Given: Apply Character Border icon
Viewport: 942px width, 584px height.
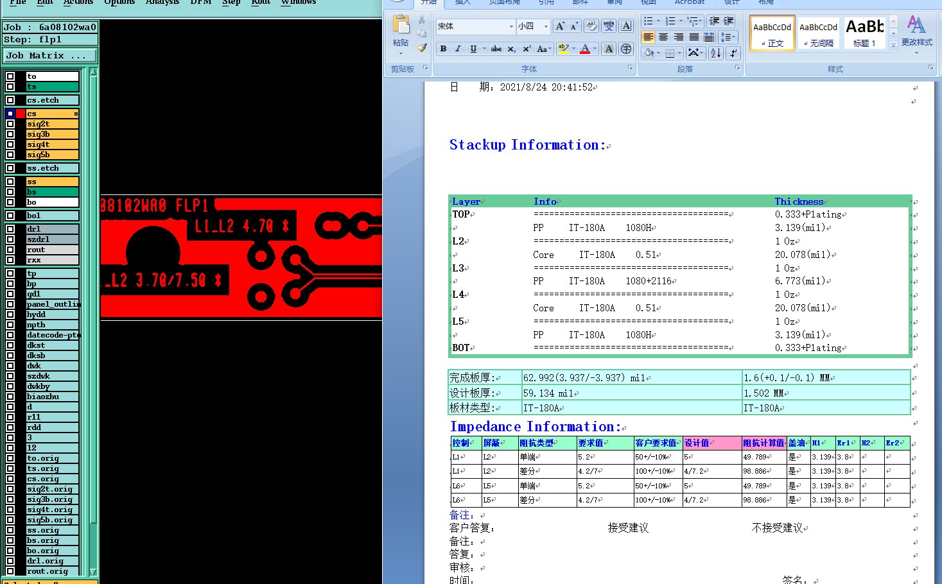Looking at the screenshot, I should pyautogui.click(x=626, y=26).
